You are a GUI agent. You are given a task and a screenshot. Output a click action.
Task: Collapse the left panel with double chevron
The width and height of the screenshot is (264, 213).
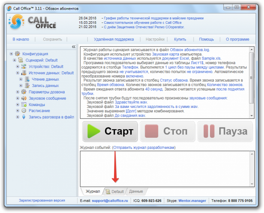(74, 47)
